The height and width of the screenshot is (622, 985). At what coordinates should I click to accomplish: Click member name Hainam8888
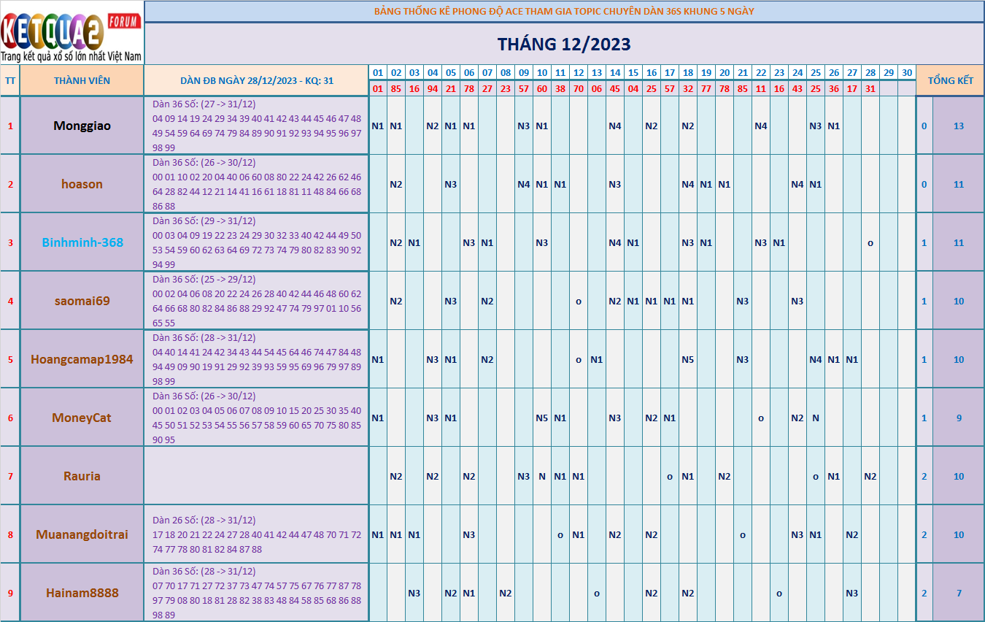pos(82,593)
